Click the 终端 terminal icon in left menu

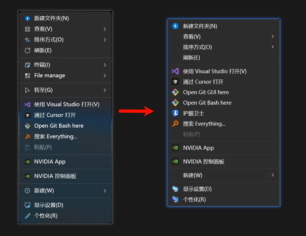pos(28,65)
